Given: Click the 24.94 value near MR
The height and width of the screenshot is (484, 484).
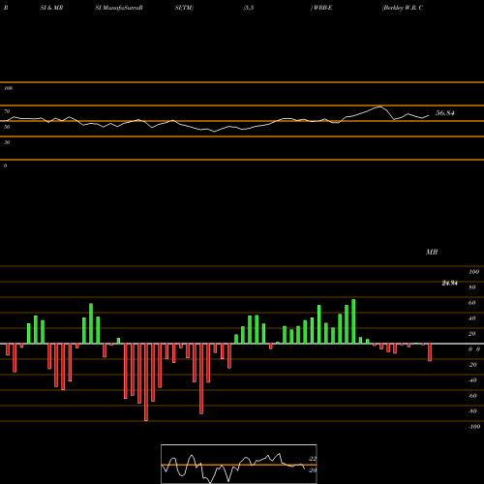Looking at the screenshot, I should tap(449, 283).
